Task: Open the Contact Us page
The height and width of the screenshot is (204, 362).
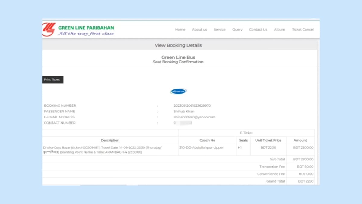Action: point(258,30)
